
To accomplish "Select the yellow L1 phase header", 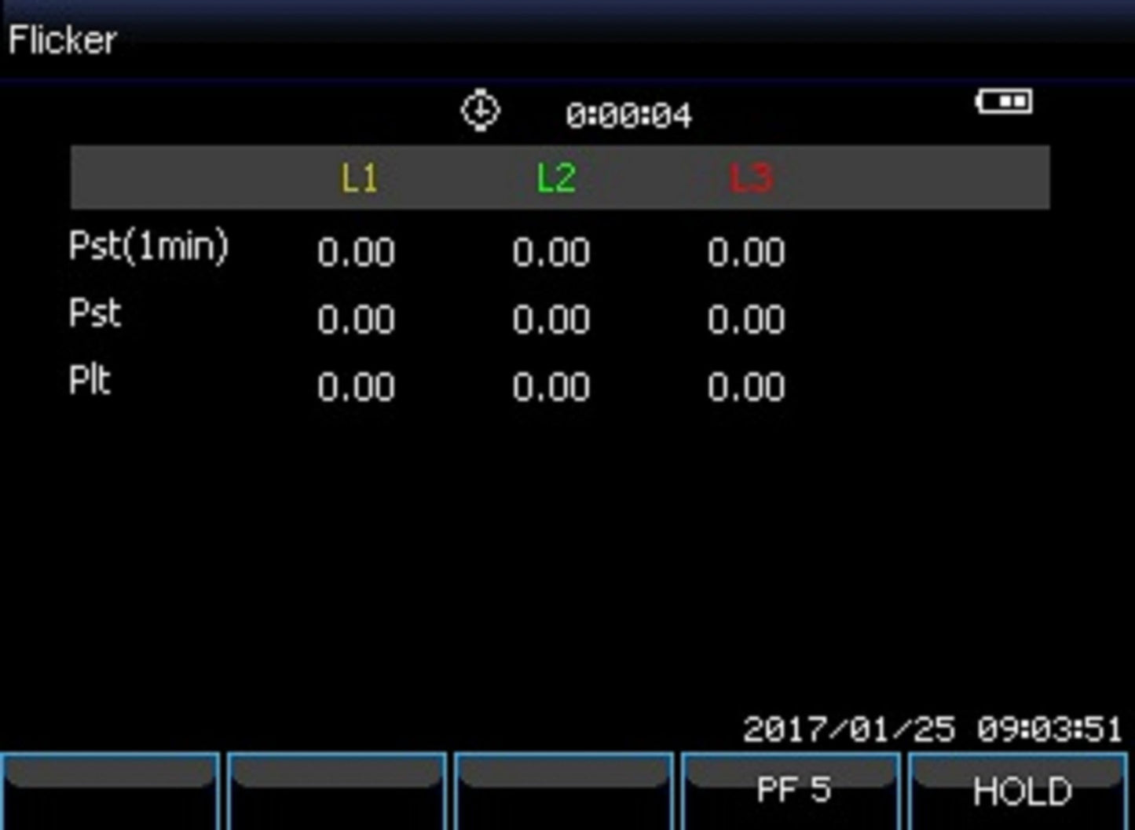I will tap(359, 178).
